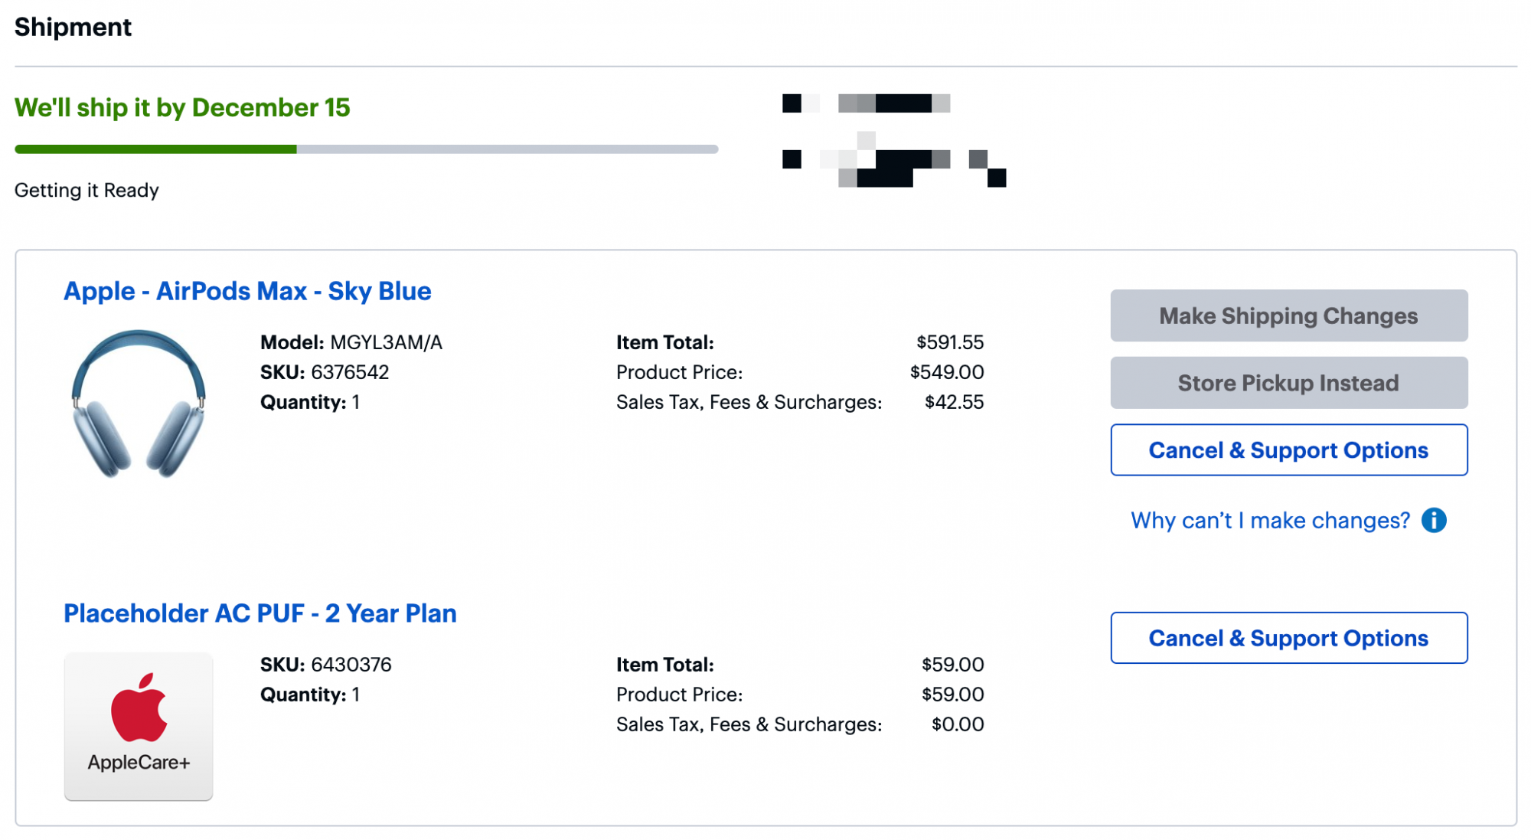
Task: Click Why can't I make changes link
Action: 1270,521
